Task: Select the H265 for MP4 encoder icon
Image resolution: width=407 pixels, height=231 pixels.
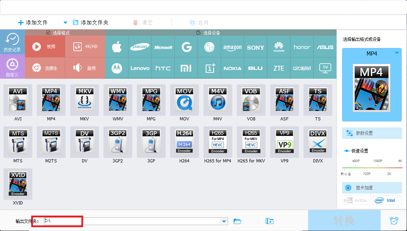Action: (218, 142)
